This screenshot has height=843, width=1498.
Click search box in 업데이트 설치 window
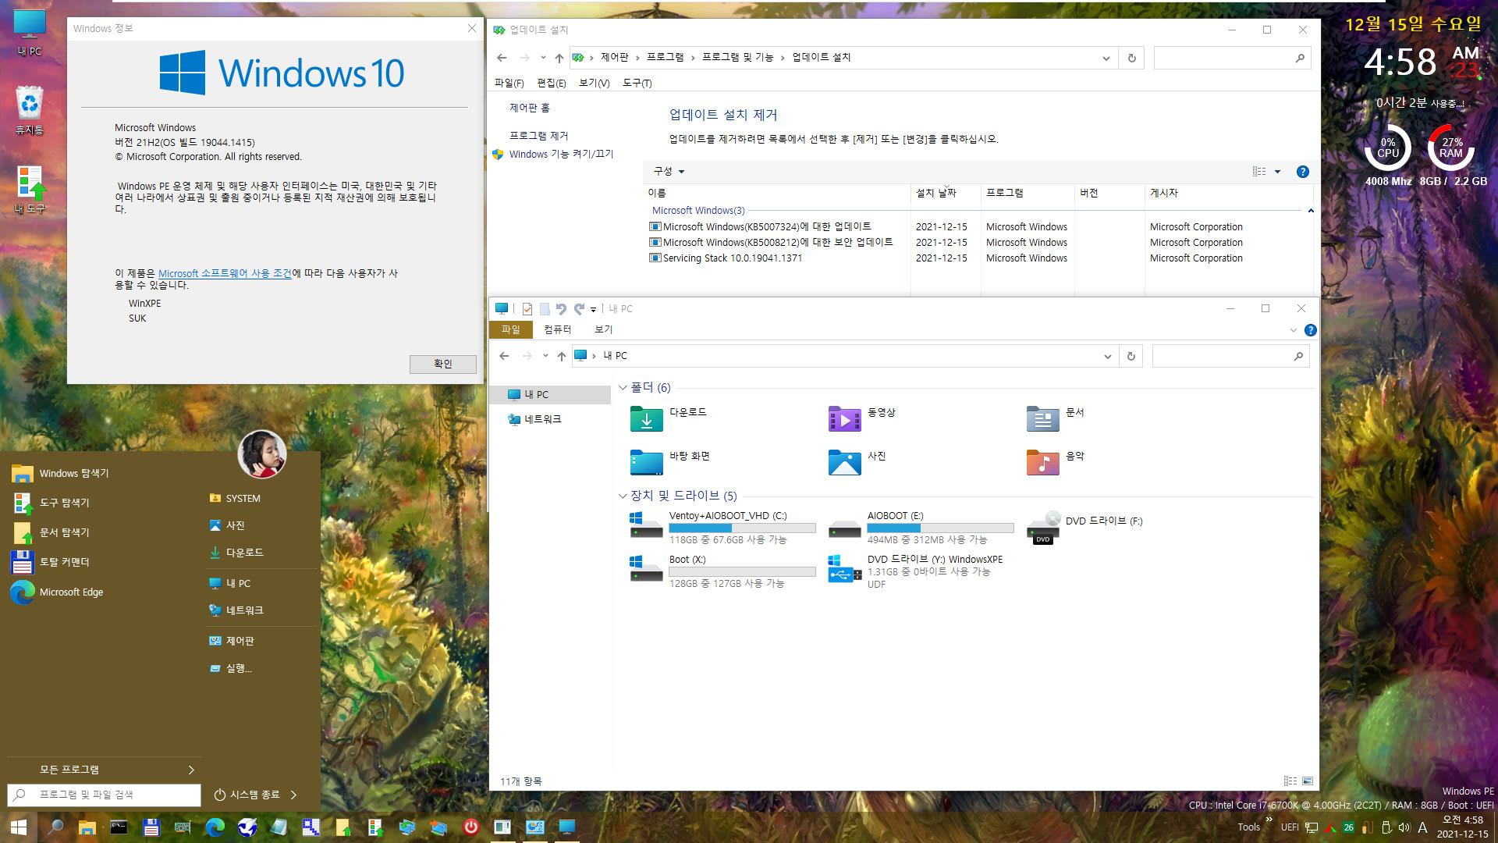point(1232,58)
